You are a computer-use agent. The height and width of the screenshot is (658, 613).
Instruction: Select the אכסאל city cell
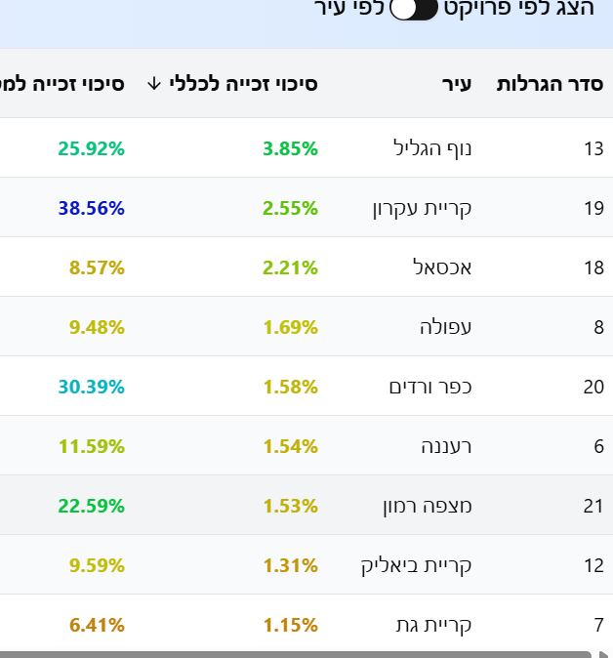pos(443,267)
